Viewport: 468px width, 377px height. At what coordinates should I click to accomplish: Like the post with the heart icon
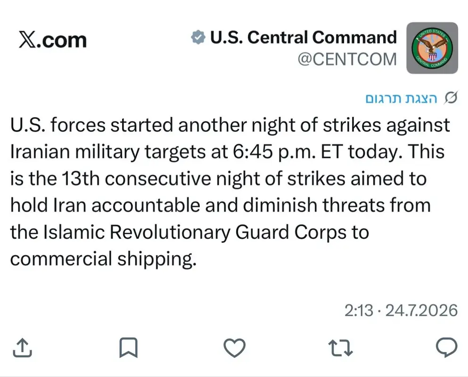(x=235, y=348)
